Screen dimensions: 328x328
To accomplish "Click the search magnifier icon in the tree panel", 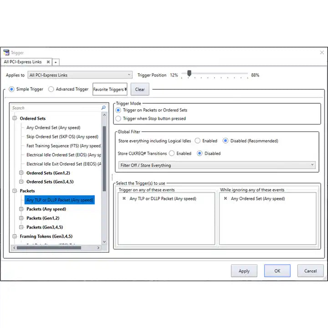I will click(103, 108).
